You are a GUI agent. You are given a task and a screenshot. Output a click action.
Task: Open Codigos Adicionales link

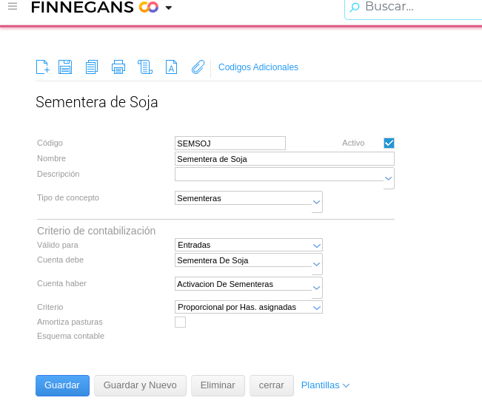258,67
